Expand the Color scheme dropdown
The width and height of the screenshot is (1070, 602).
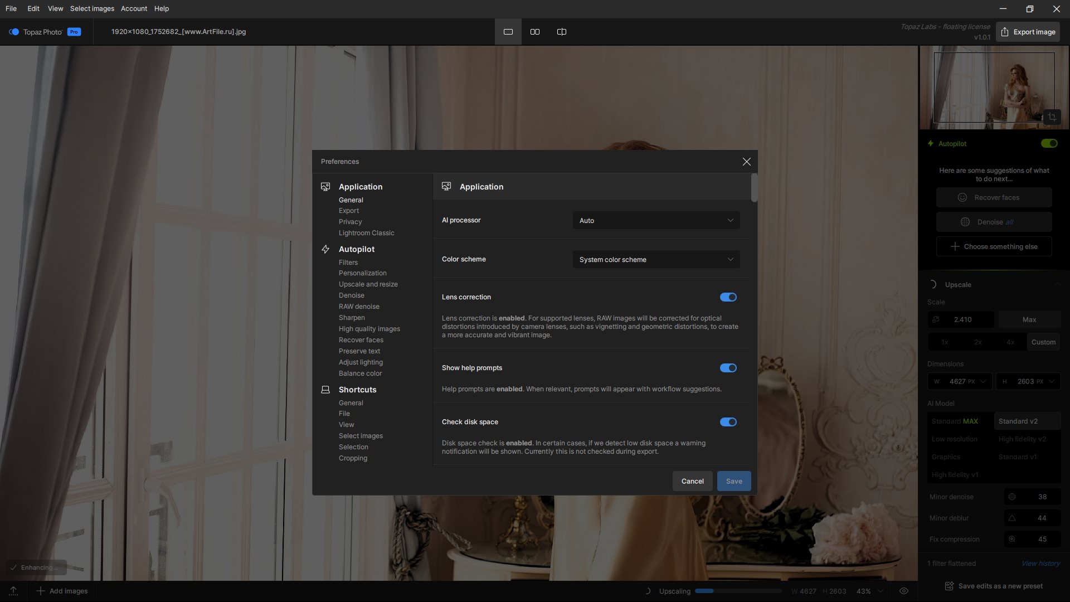click(656, 260)
